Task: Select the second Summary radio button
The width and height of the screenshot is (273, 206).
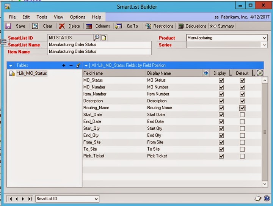Action: click(215, 26)
